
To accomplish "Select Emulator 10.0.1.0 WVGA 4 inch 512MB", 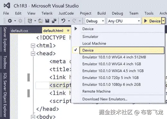I will [118, 57].
